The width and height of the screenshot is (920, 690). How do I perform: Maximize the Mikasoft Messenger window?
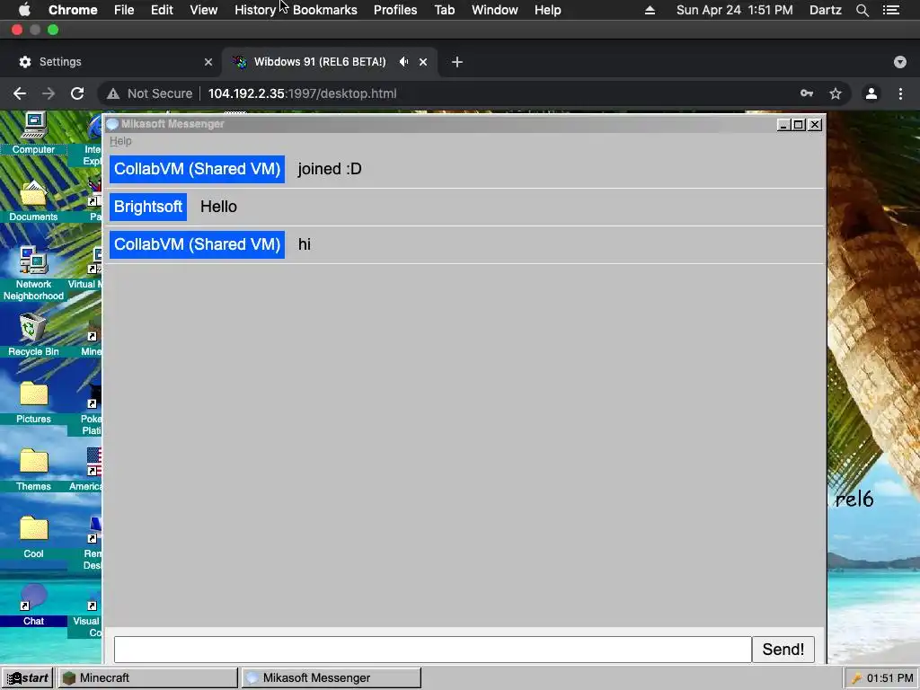click(x=799, y=124)
